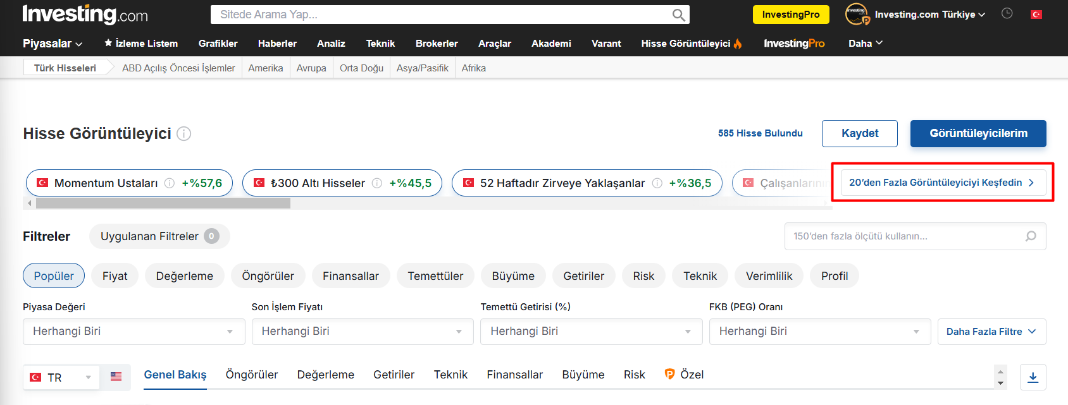Go to Amerika submenu
1068x405 pixels.
click(266, 68)
